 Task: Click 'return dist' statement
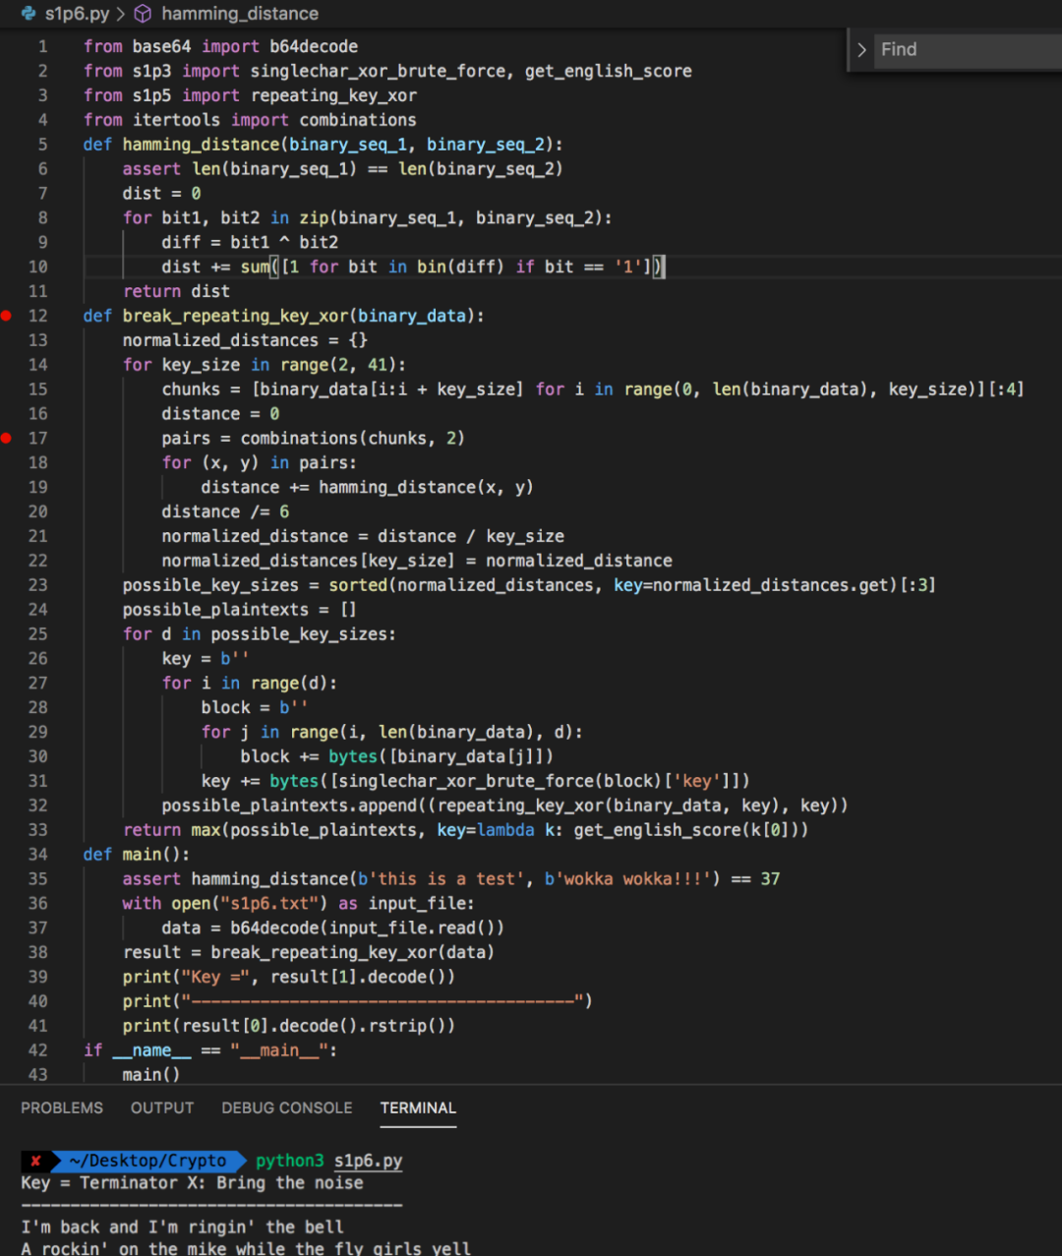tap(176, 291)
